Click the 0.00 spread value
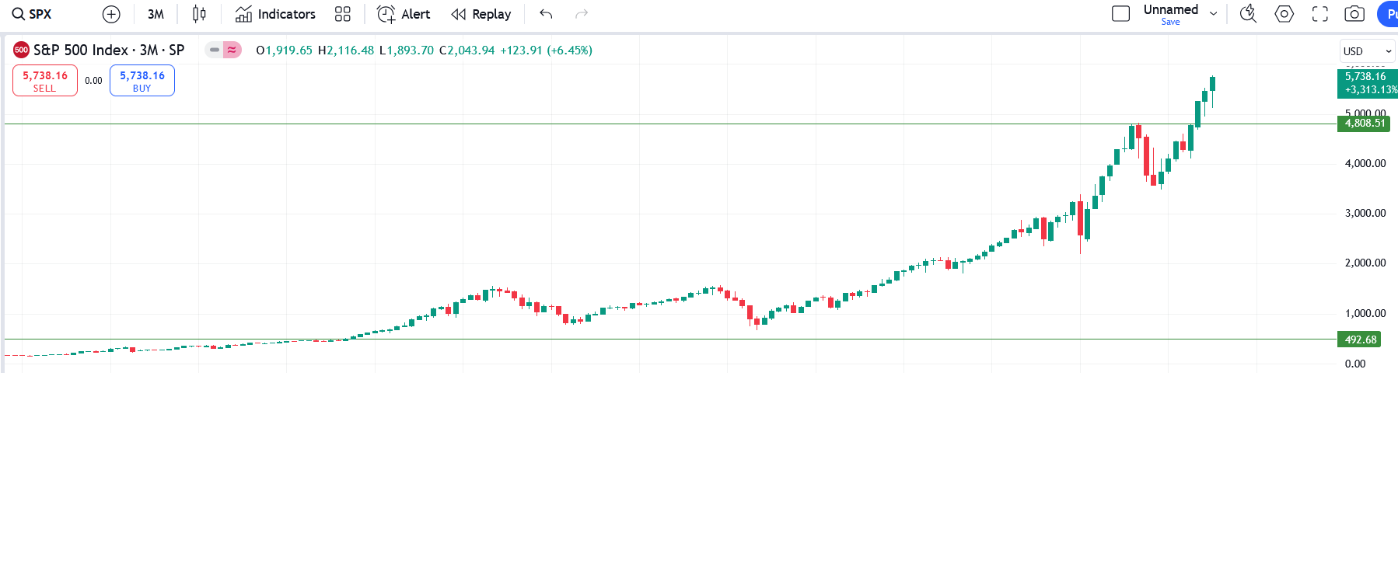 pos(93,81)
